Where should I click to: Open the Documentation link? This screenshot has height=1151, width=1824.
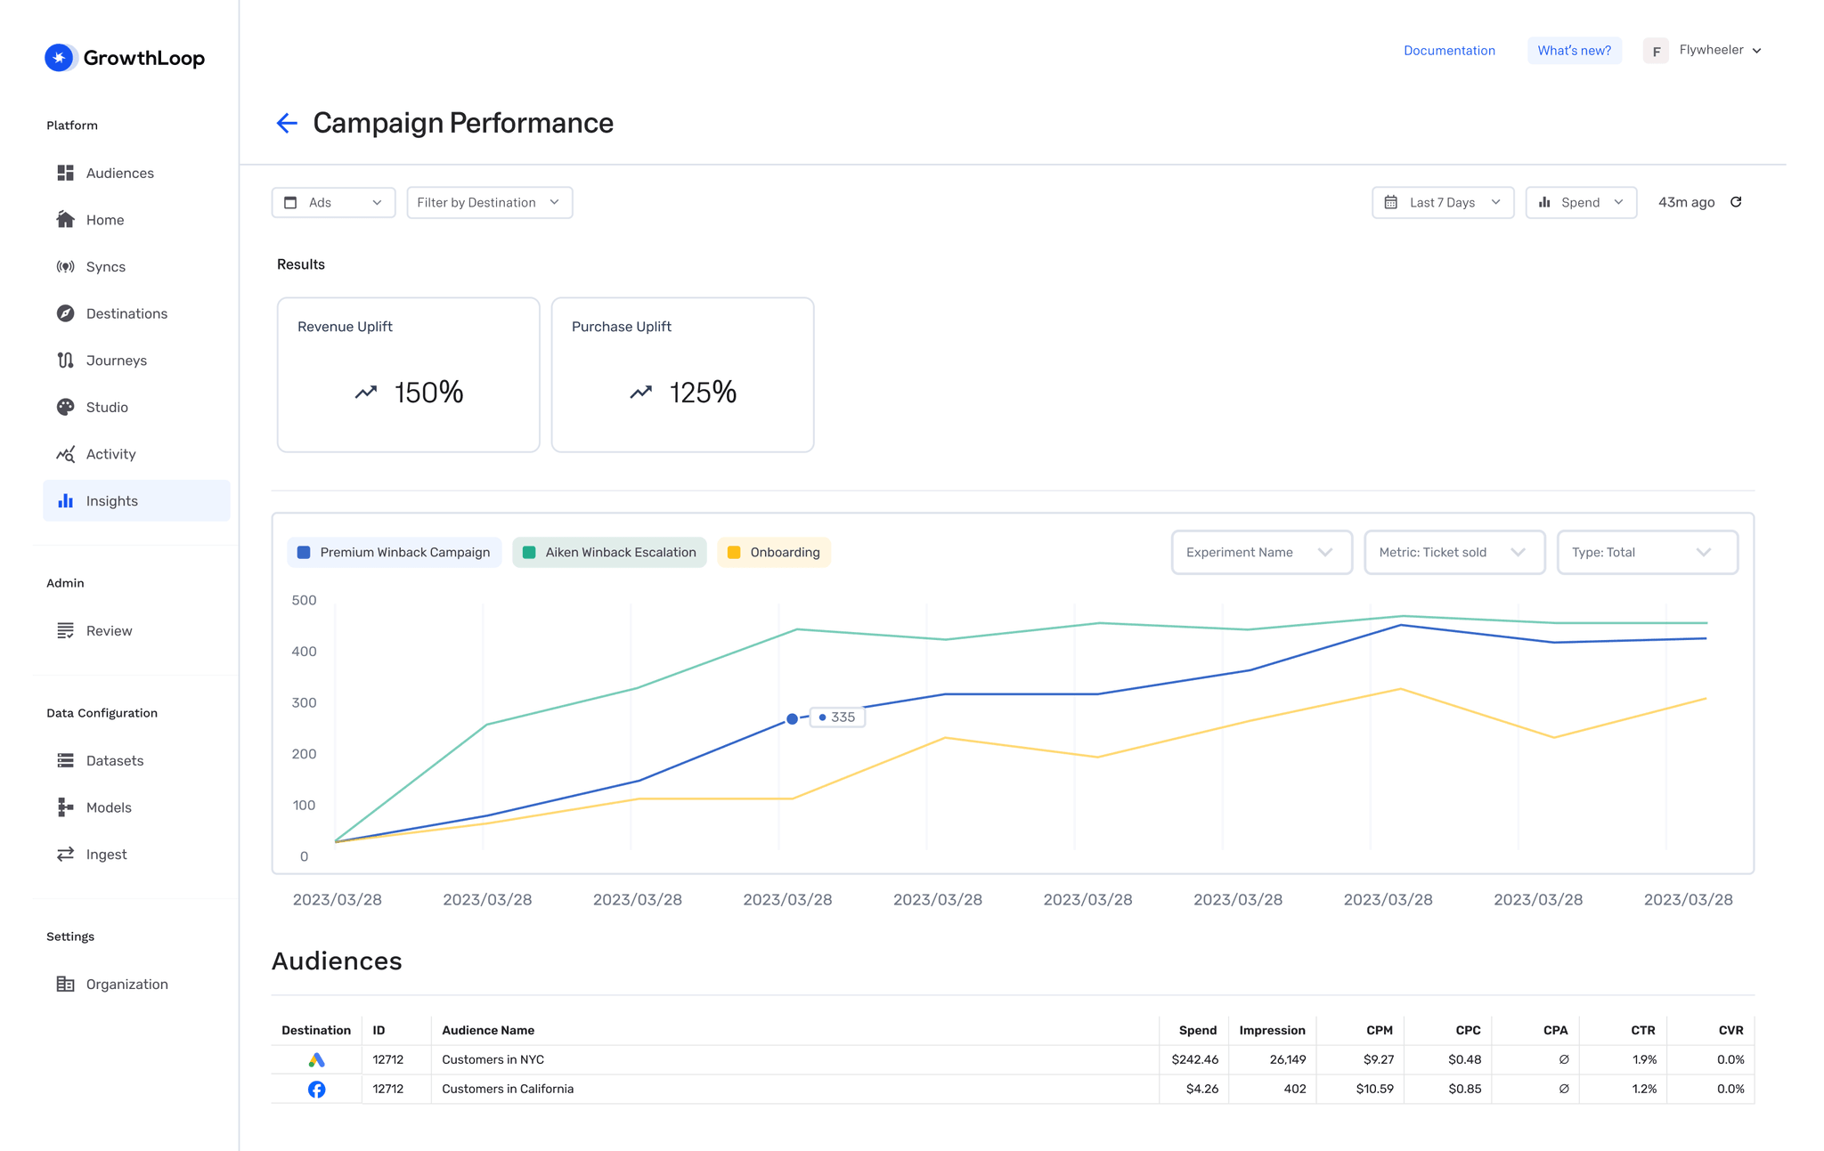(1449, 50)
